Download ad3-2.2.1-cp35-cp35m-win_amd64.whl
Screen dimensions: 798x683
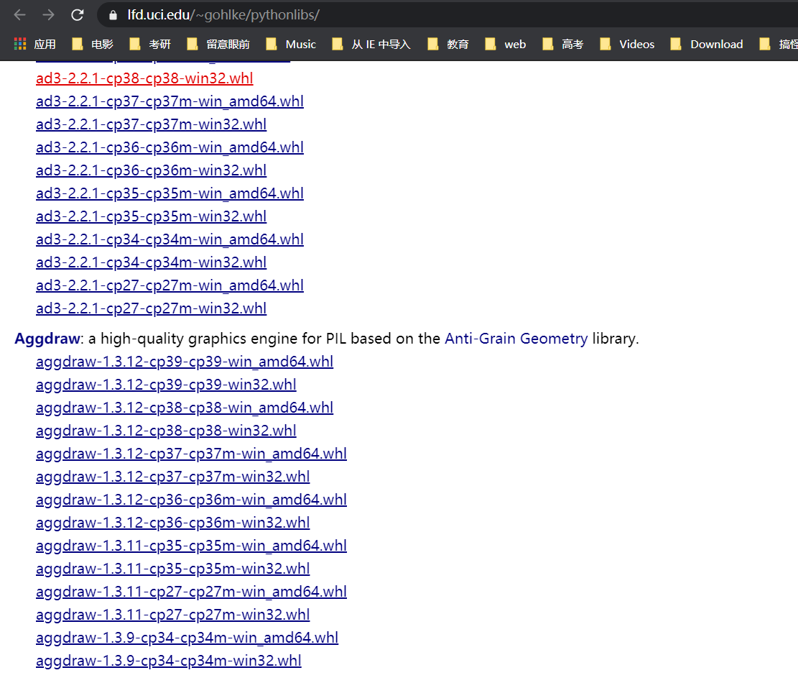[170, 193]
